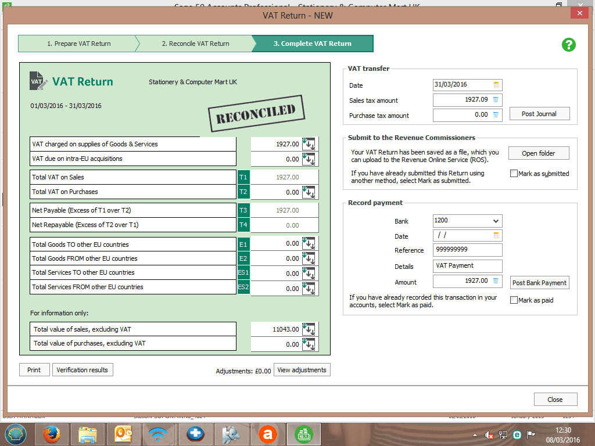This screenshot has height=446, width=595.
Task: Click the T4 Net Repayable box label
Action: [x=243, y=225]
